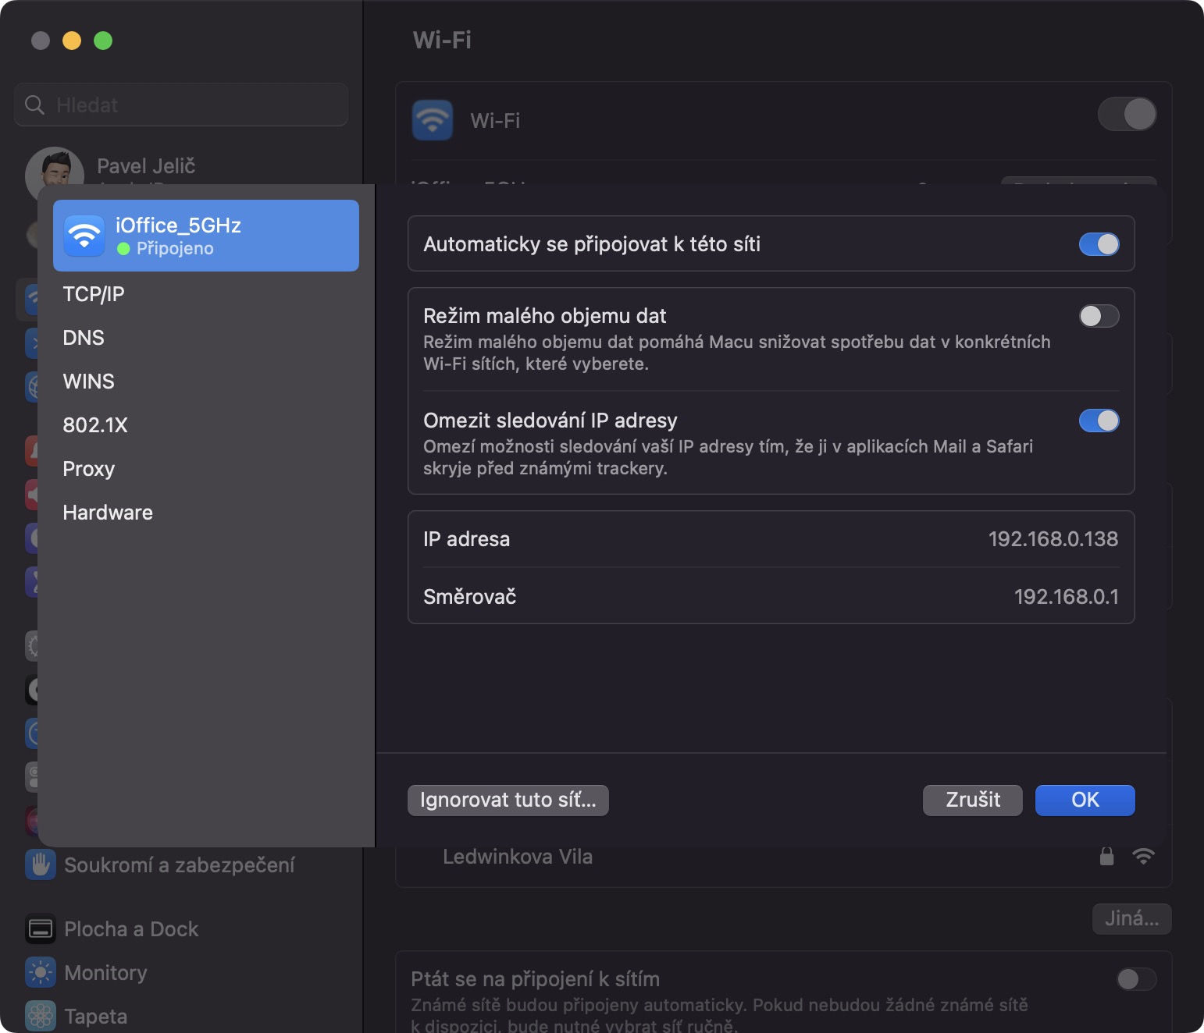This screenshot has width=1204, height=1033.
Task: Click the Wi-Fi signal icon for Ledwinkova Vila
Action: pyautogui.click(x=1143, y=857)
